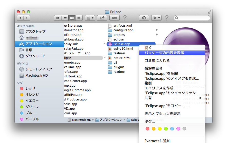The image size is (227, 143).
Task: Click Macintosh HD in the path bar
Action: coord(80,120)
